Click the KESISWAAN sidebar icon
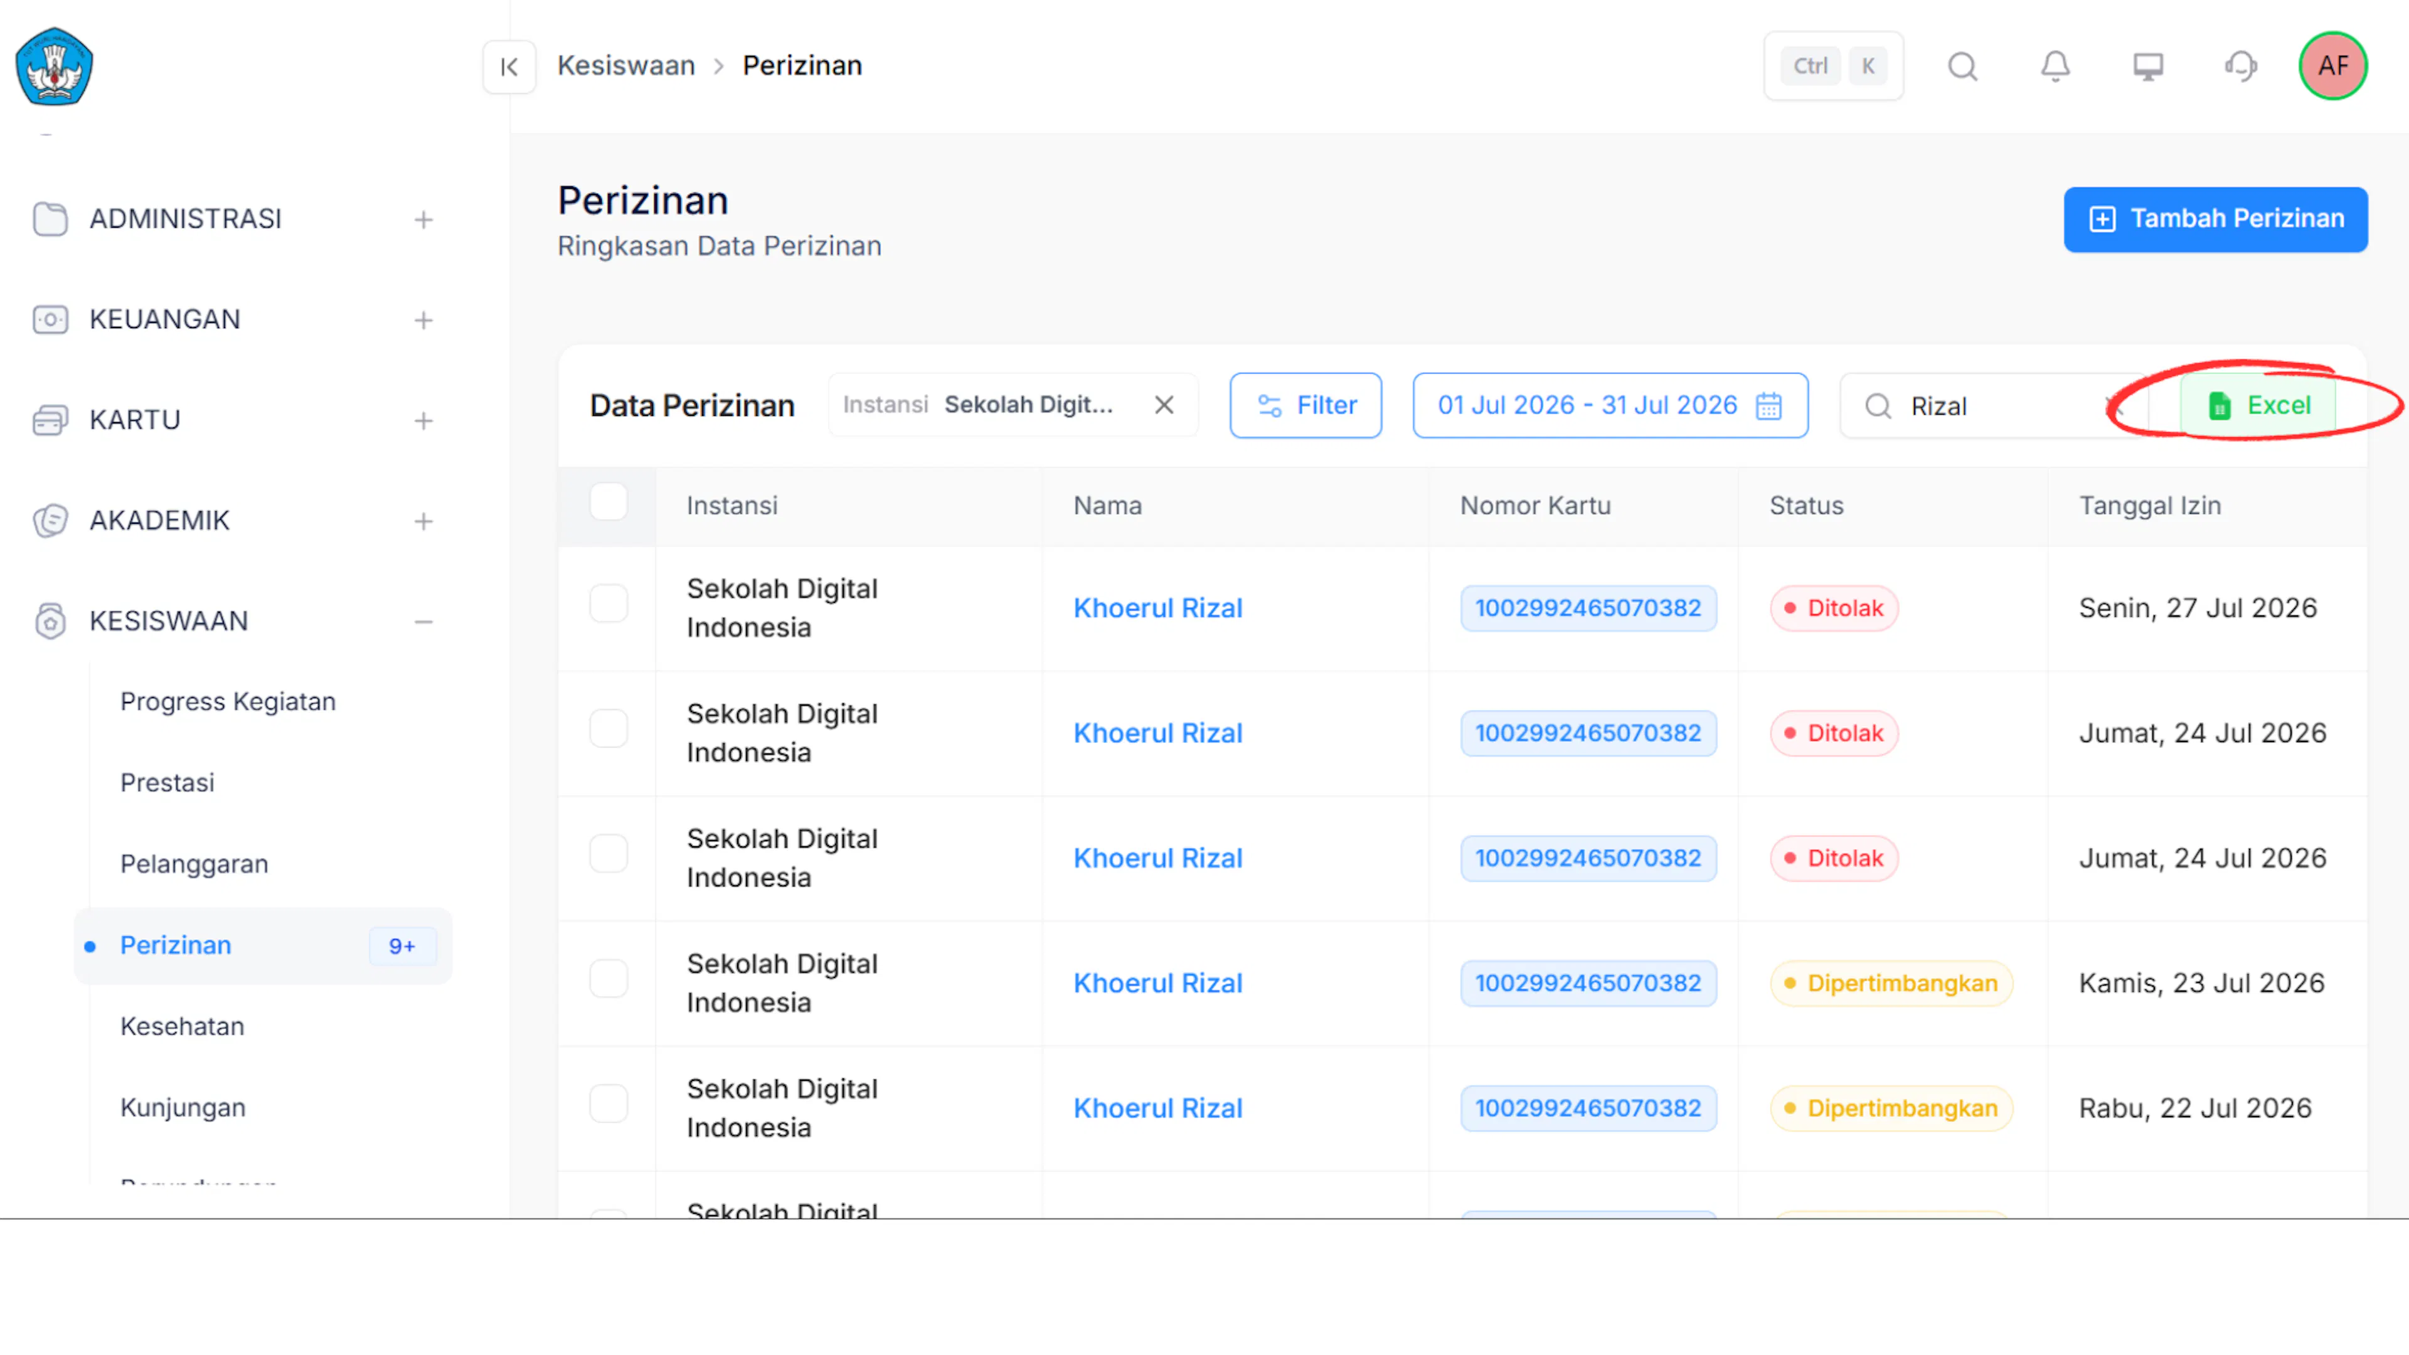 pyautogui.click(x=50, y=621)
